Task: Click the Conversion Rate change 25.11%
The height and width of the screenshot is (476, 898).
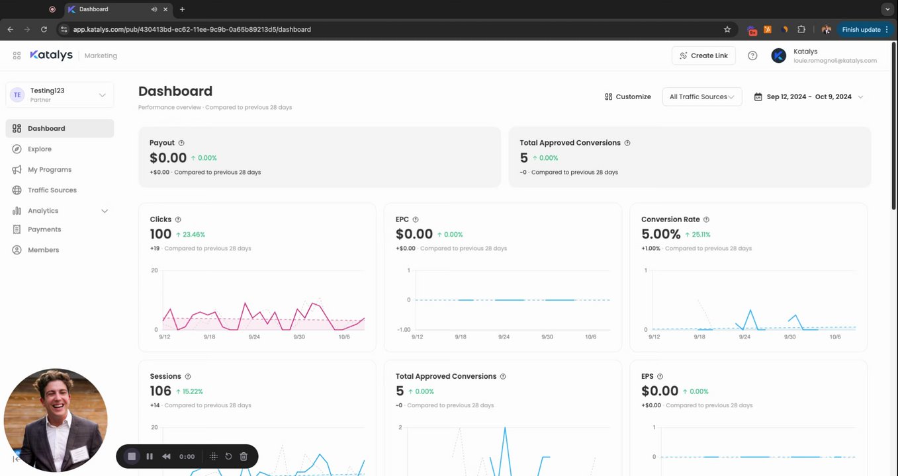Action: coord(697,235)
